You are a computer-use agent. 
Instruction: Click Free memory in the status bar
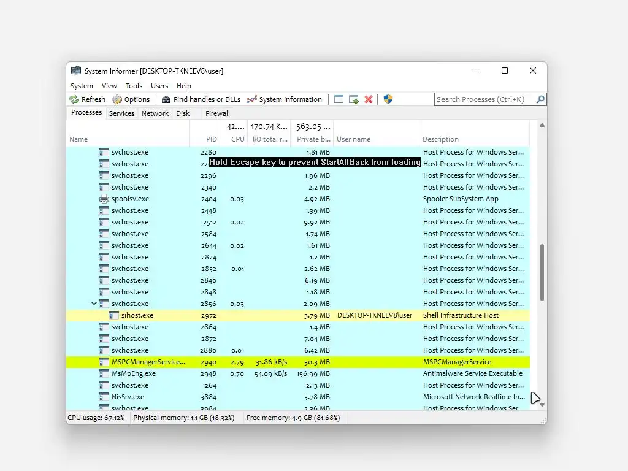point(293,418)
